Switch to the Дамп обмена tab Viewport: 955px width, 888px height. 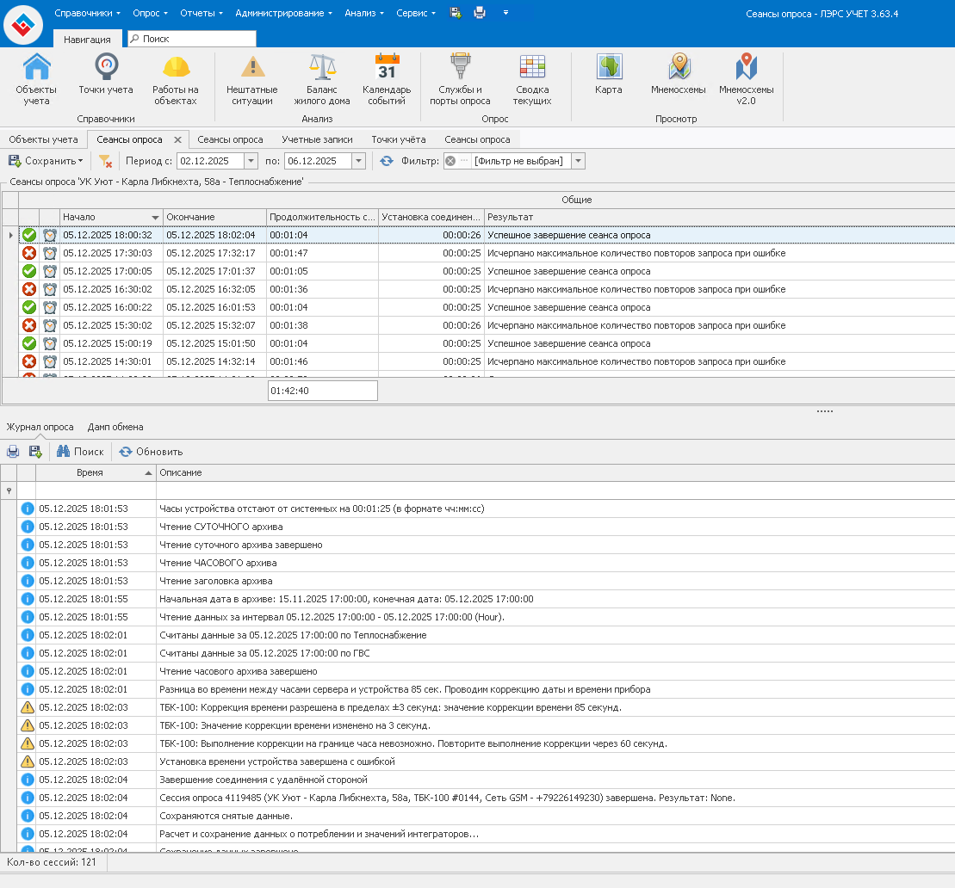click(x=115, y=427)
